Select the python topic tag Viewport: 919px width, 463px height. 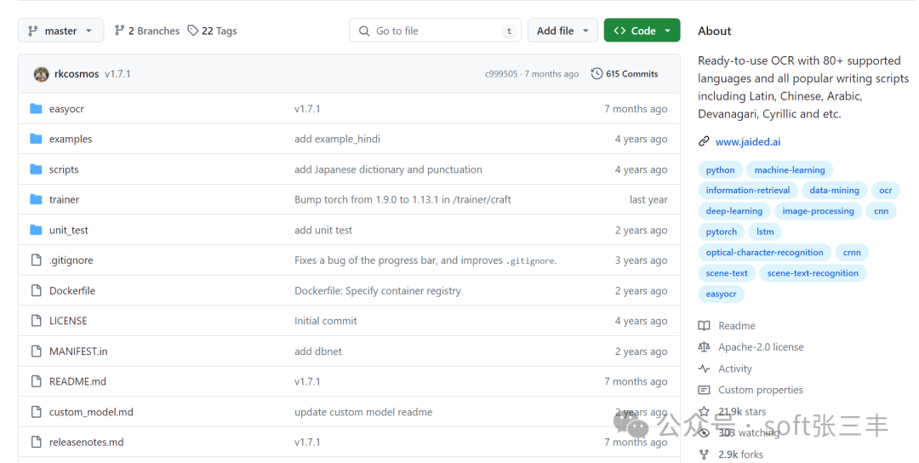[720, 170]
